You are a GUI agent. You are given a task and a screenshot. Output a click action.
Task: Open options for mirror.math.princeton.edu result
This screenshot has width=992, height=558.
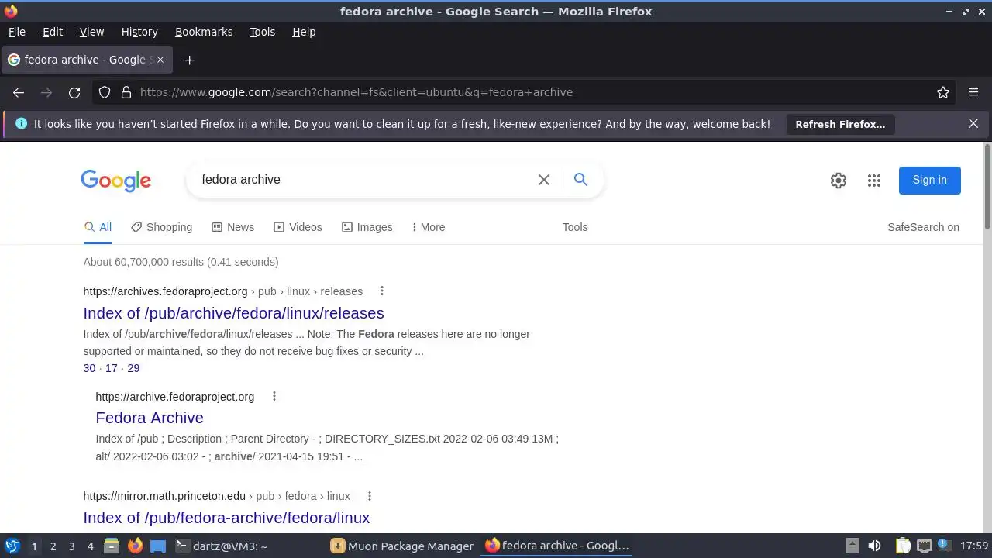pyautogui.click(x=369, y=496)
